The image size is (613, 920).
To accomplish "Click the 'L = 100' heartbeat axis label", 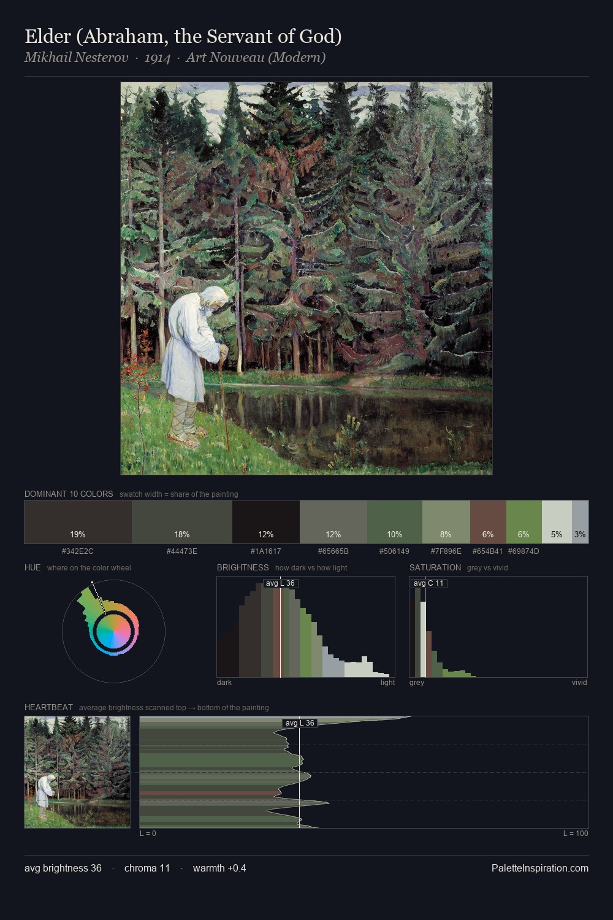I will click(x=576, y=834).
